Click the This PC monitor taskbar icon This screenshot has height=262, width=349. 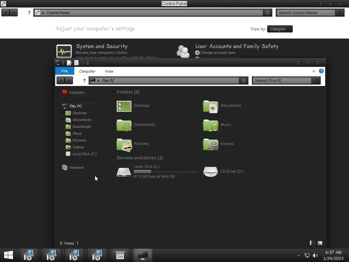(143, 255)
